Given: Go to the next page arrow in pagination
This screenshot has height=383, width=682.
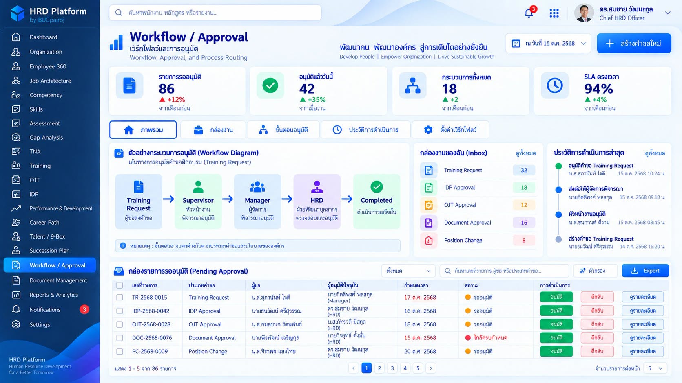Looking at the screenshot, I should 431,368.
